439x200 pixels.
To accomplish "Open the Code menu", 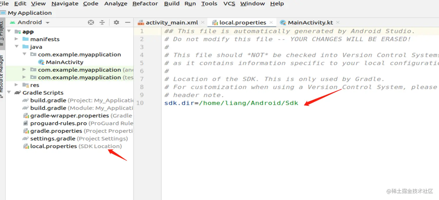I will 91,3.
